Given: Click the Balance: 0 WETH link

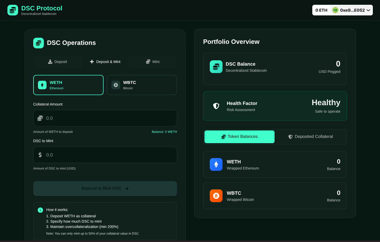Looking at the screenshot, I should (164, 132).
